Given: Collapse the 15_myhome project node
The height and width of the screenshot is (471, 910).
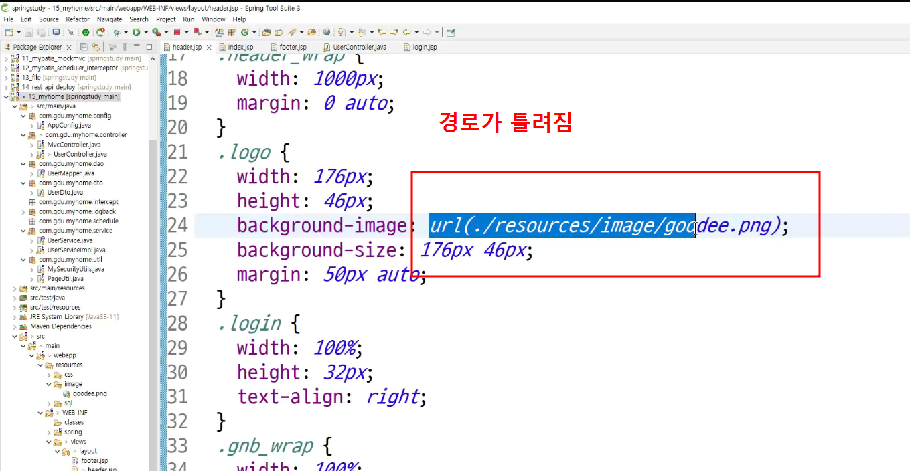Looking at the screenshot, I should tap(6, 97).
